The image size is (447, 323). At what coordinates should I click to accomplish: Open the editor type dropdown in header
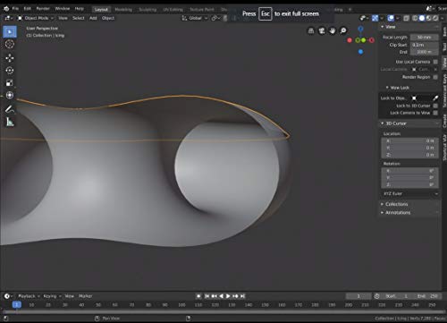(x=8, y=18)
